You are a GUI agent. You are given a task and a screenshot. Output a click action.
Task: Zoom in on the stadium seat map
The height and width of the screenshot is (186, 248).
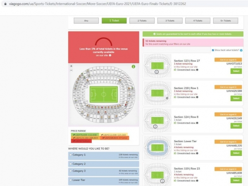pyautogui.click(x=71, y=66)
